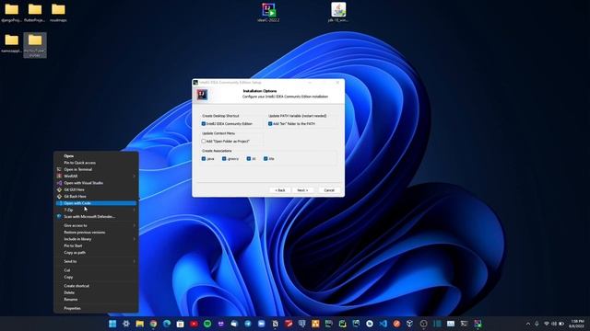Open Visual Studio Code from the taskbar
This screenshot has height=331, width=590.
click(x=383, y=324)
